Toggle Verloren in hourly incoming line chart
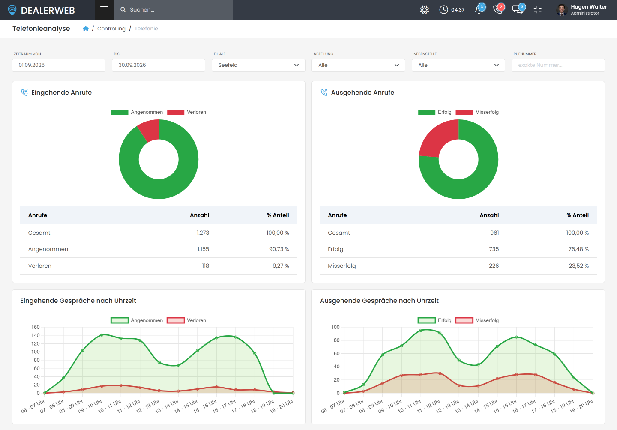The width and height of the screenshot is (617, 430). (186, 320)
